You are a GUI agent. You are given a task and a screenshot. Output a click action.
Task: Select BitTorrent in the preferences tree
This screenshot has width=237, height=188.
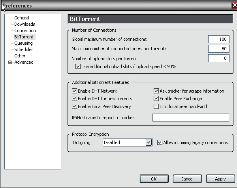(x=24, y=37)
